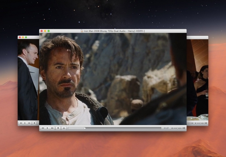
Task: Fast forward the front Iron Man video
Action: point(52,128)
